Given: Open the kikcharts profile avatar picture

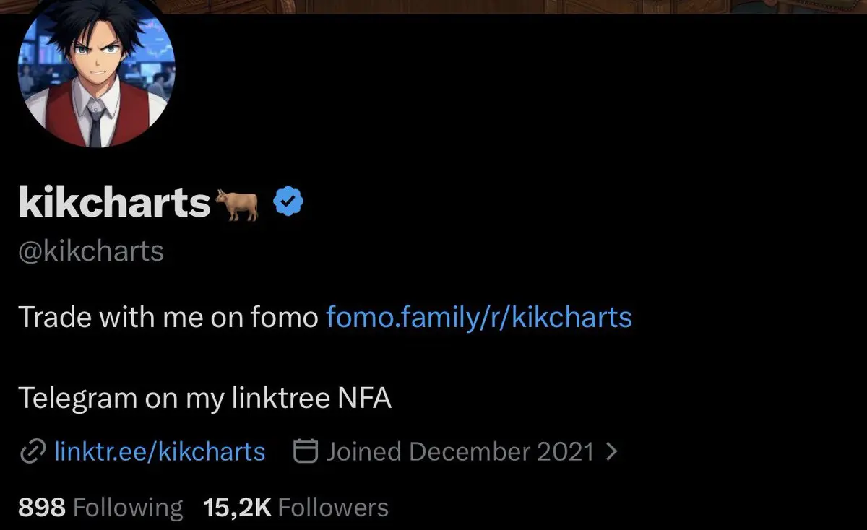Looking at the screenshot, I should 96,69.
